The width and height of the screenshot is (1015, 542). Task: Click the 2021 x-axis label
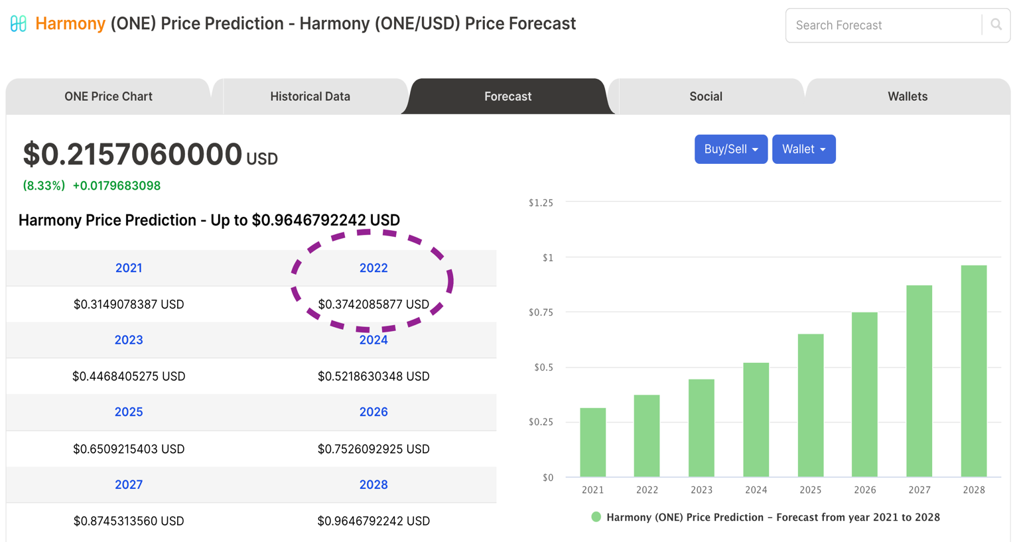coord(592,490)
